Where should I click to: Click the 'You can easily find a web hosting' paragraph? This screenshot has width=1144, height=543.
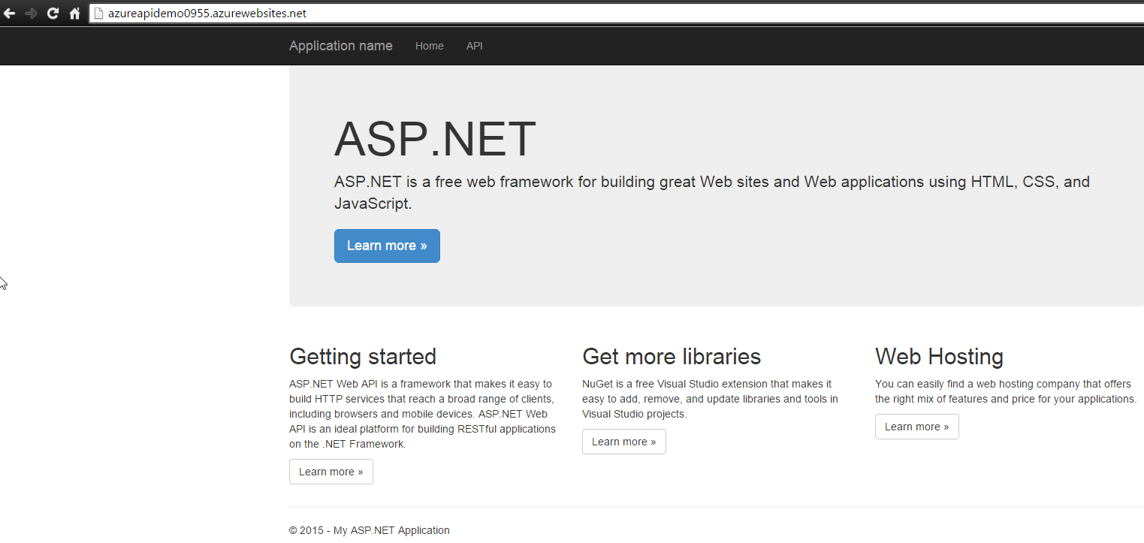(x=1006, y=391)
